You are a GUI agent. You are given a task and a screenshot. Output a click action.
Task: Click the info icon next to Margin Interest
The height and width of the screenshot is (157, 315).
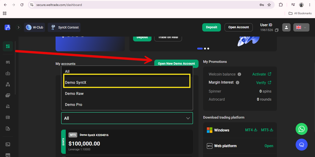(237, 83)
